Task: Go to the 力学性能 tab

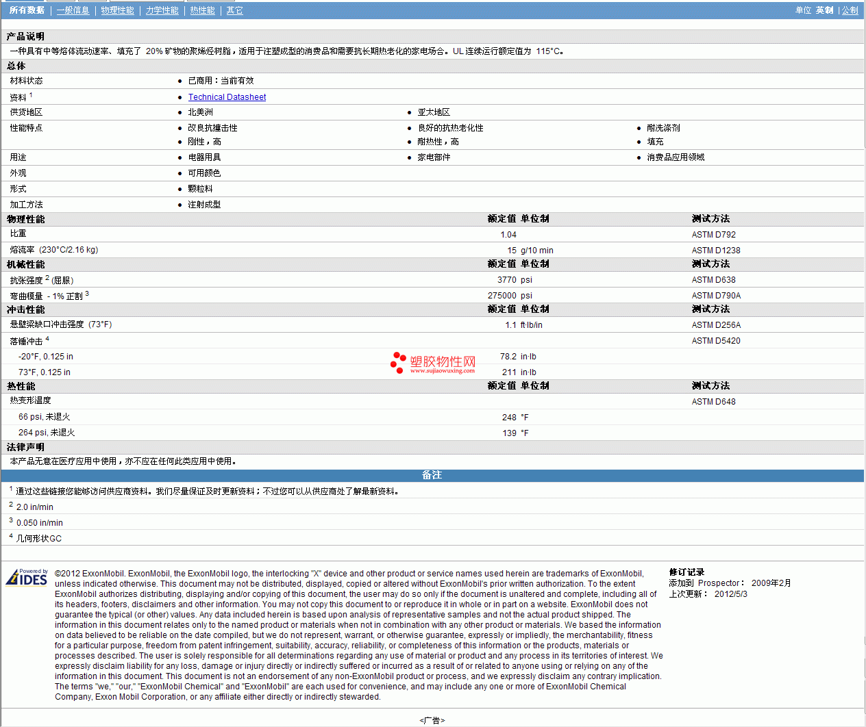Action: (x=162, y=10)
